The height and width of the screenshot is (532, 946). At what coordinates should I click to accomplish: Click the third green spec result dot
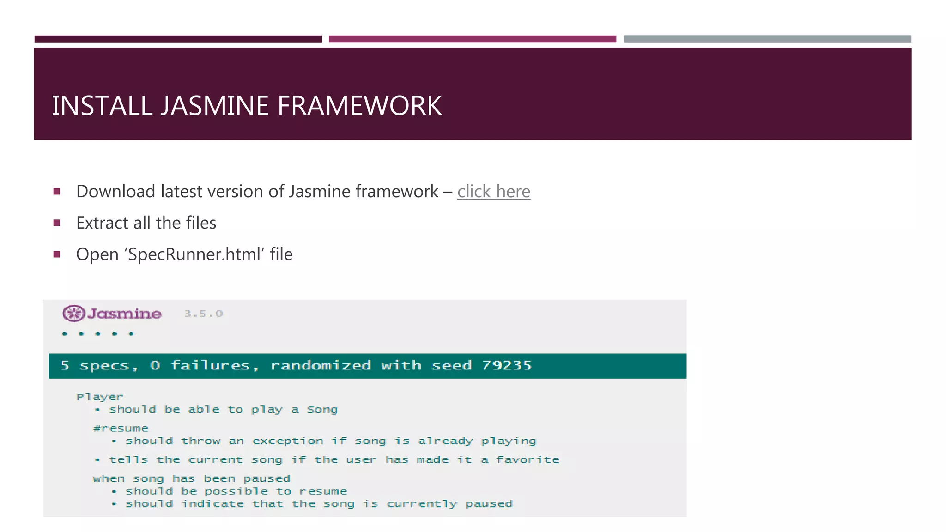coord(98,333)
